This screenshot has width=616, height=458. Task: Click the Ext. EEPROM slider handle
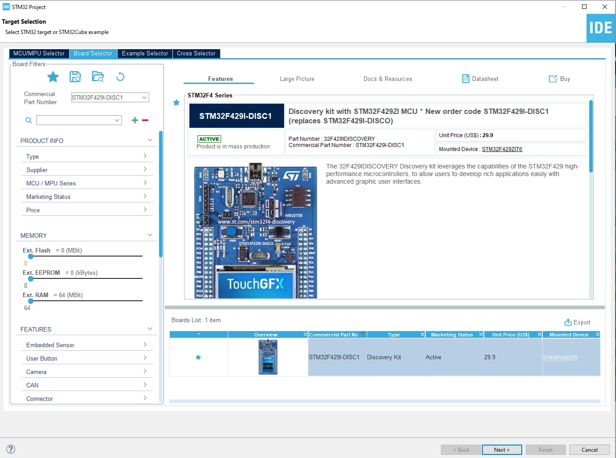[x=31, y=279]
